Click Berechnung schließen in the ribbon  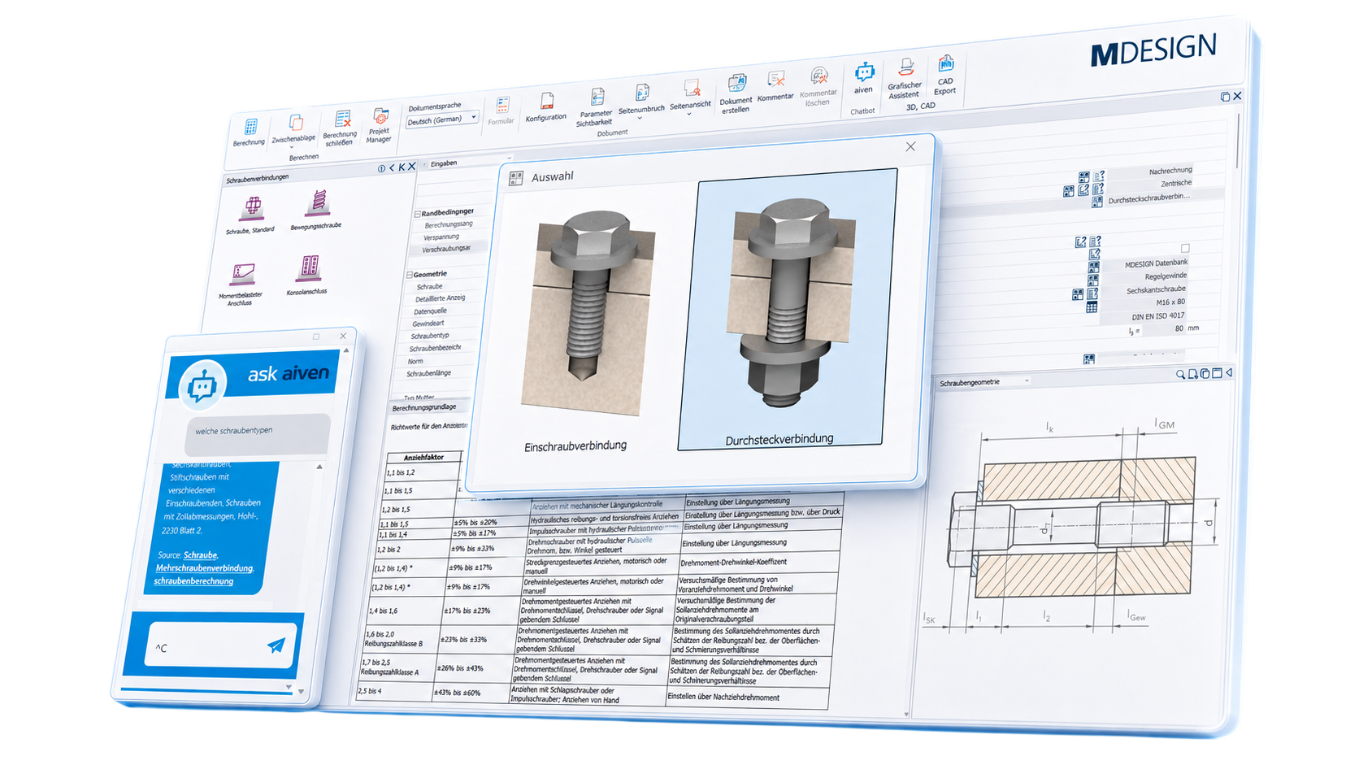tap(341, 128)
